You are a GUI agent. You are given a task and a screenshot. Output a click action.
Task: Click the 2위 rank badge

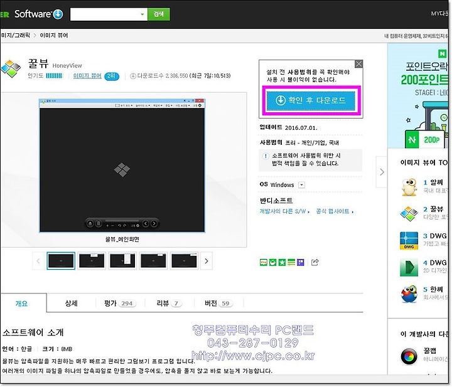(112, 76)
